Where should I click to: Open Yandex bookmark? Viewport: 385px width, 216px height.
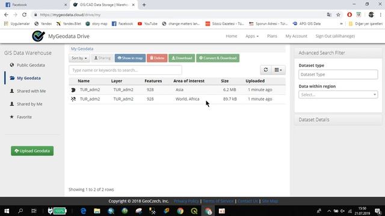coord(43,24)
